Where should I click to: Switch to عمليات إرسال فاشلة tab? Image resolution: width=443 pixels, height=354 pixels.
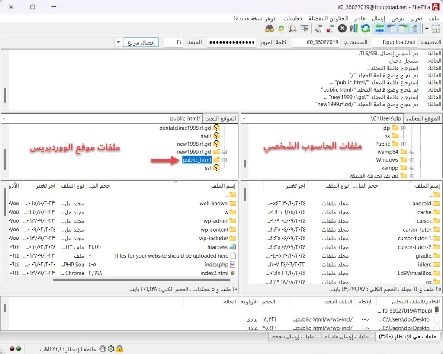(348, 337)
